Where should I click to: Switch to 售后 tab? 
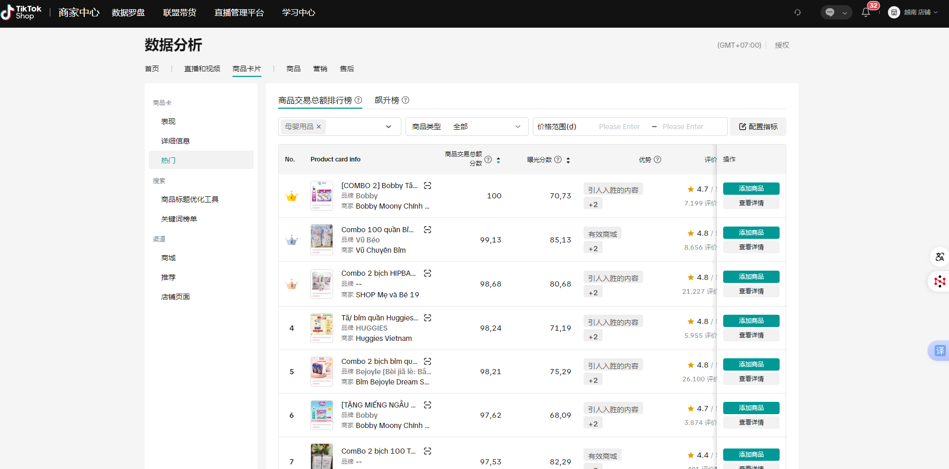coord(347,69)
